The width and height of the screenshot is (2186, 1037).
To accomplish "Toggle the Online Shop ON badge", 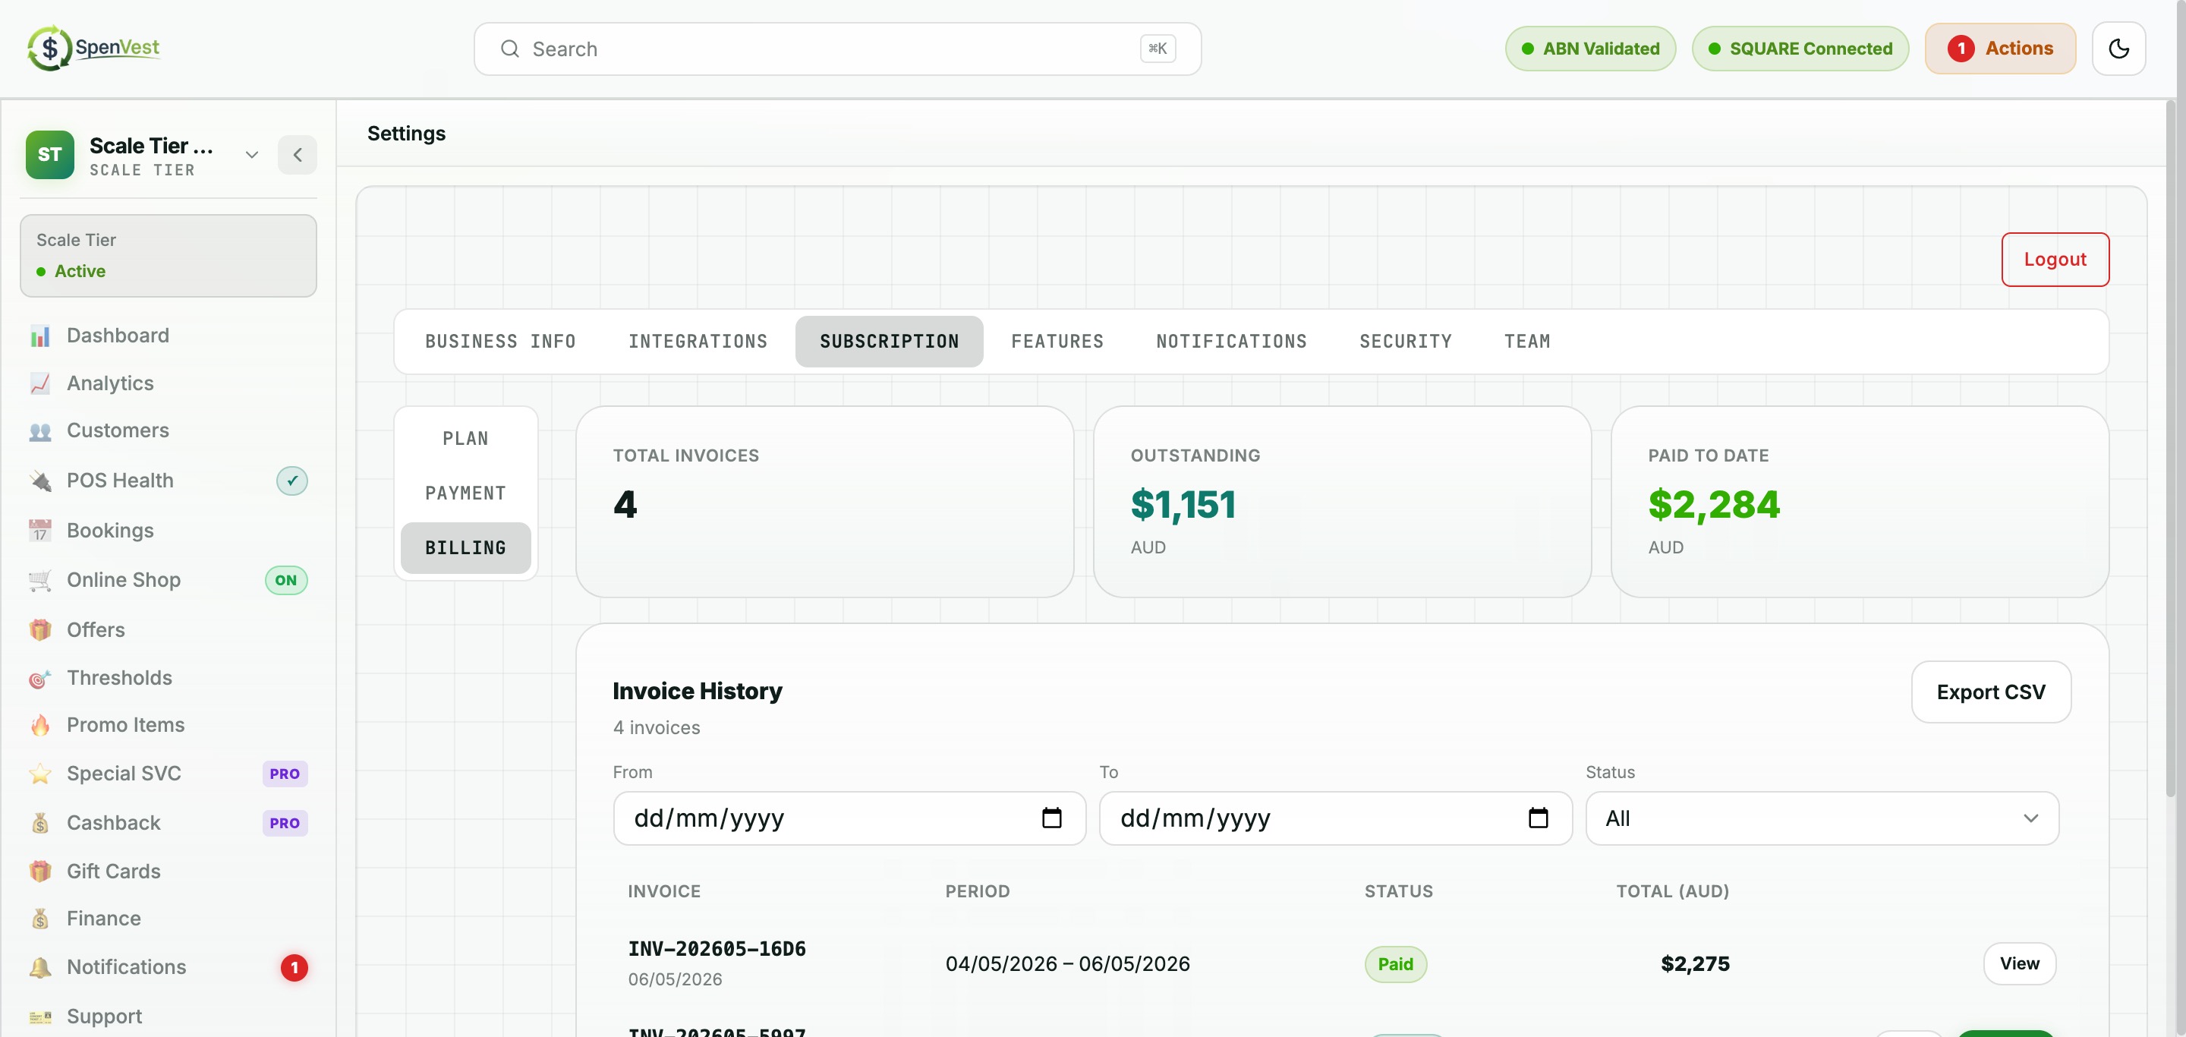I will (x=286, y=581).
